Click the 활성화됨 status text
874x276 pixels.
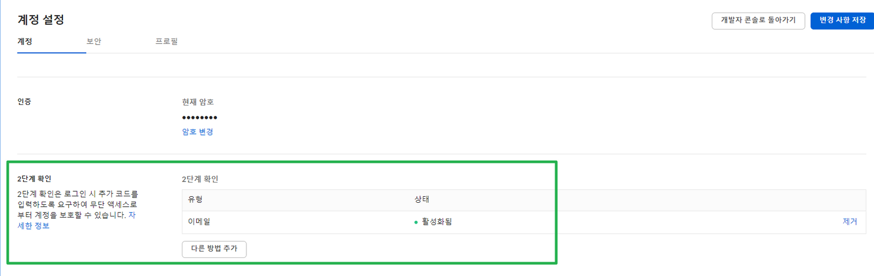[x=436, y=222]
